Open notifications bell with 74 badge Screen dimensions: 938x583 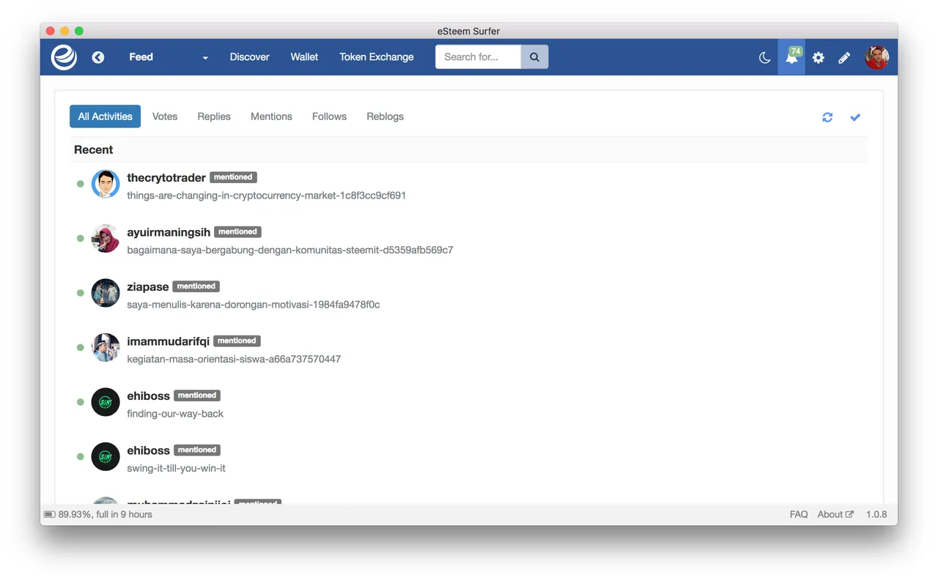(791, 56)
